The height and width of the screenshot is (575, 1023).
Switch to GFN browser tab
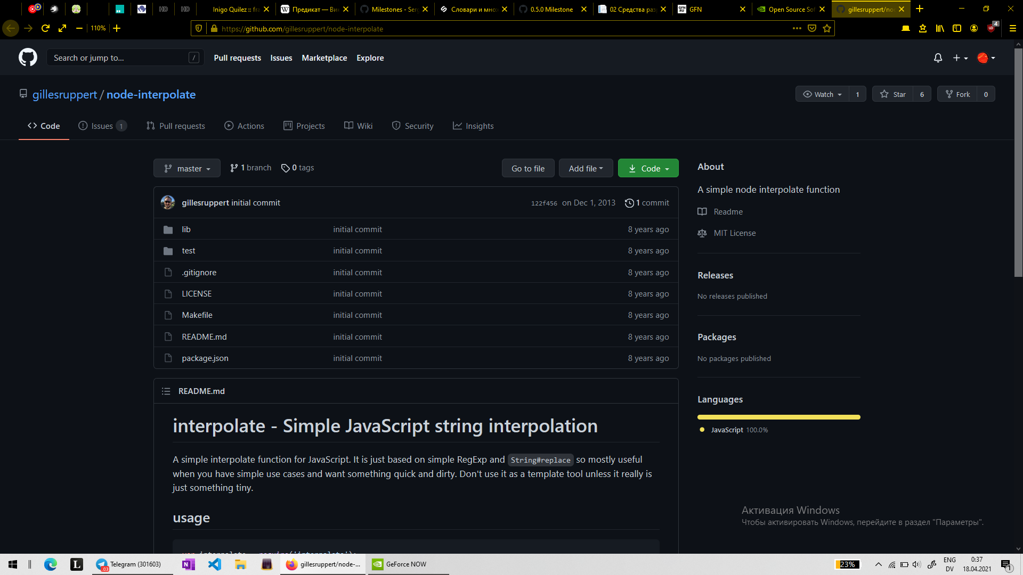point(712,9)
